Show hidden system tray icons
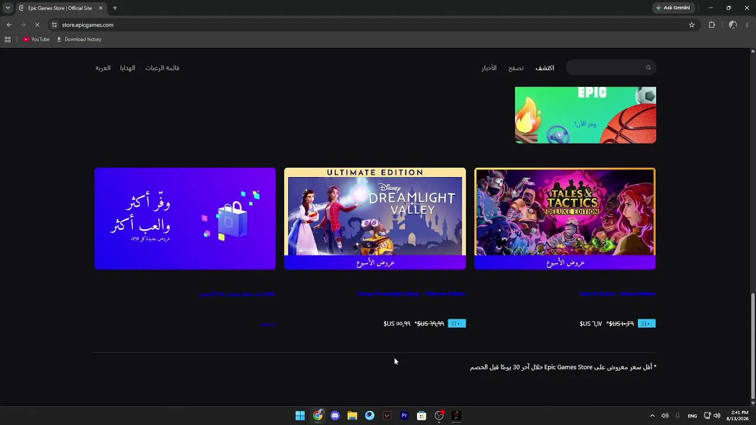The image size is (756, 425). tap(652, 416)
